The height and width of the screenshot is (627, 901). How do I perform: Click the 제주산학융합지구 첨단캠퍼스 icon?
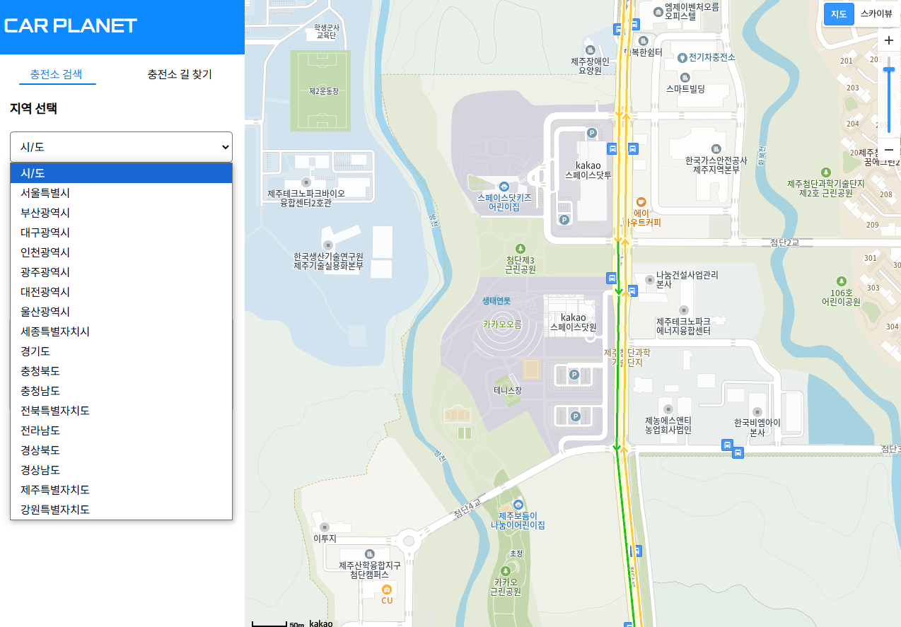[x=369, y=553]
